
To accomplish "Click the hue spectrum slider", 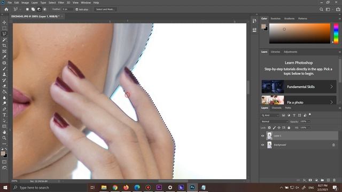I will tap(336, 33).
